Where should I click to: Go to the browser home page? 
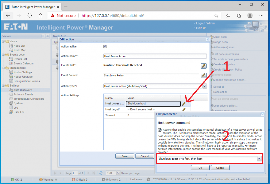(x=40, y=15)
